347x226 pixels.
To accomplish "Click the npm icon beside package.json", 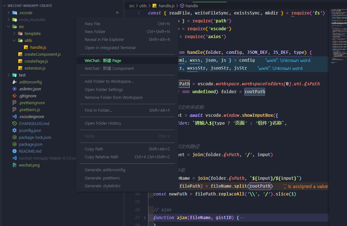I will 14,144.
